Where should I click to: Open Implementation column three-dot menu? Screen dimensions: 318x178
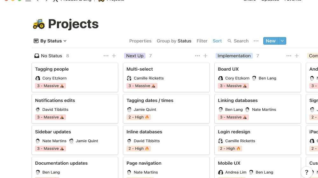click(289, 56)
